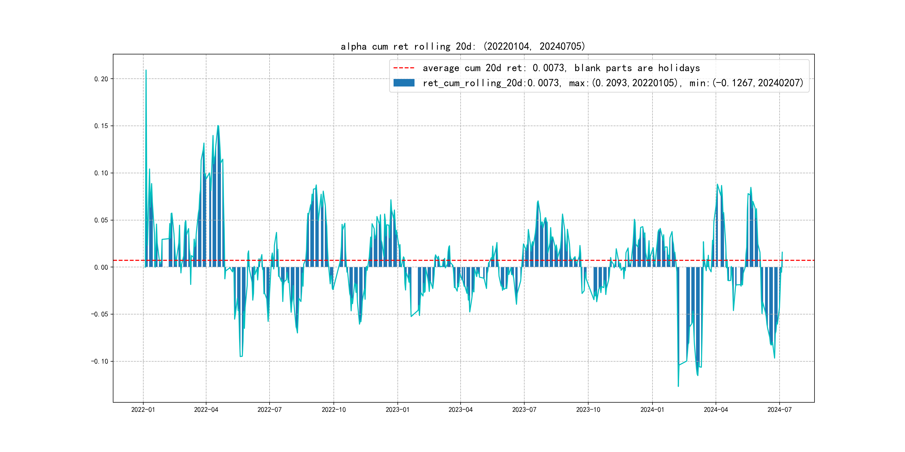This screenshot has width=905, height=452.
Task: Select the 2022-10 x-axis date label
Action: (334, 410)
